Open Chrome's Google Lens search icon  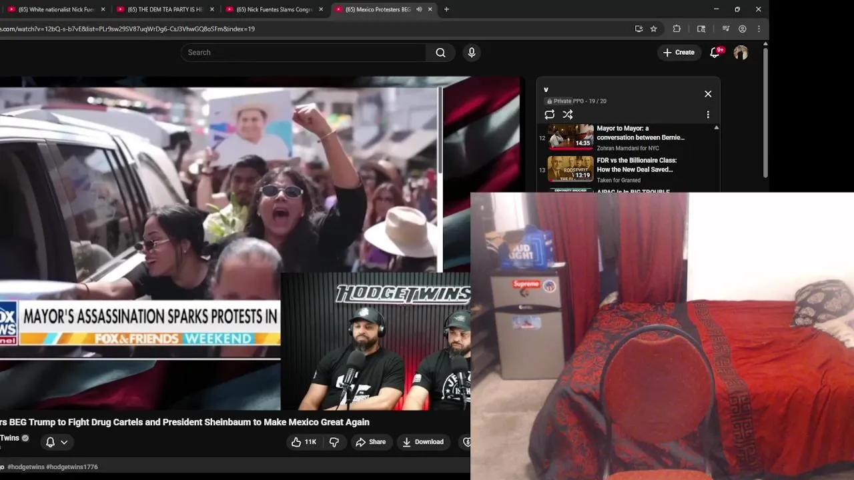pos(701,29)
